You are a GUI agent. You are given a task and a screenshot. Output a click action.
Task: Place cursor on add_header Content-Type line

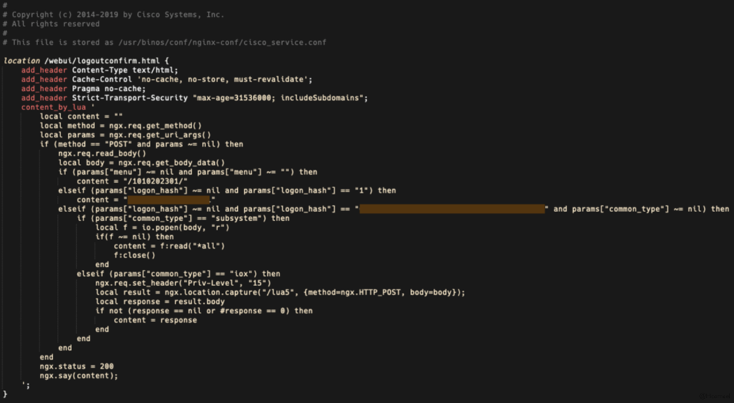[99, 70]
